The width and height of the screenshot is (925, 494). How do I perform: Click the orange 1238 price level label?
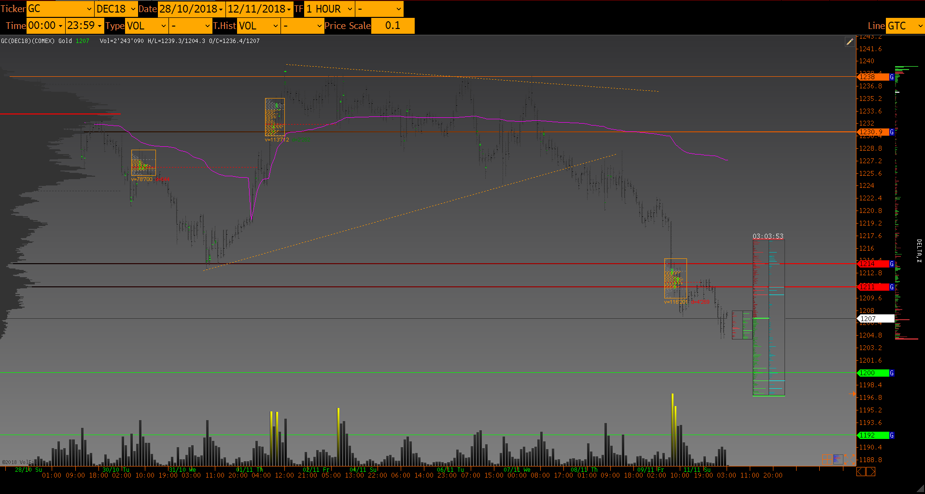(873, 77)
